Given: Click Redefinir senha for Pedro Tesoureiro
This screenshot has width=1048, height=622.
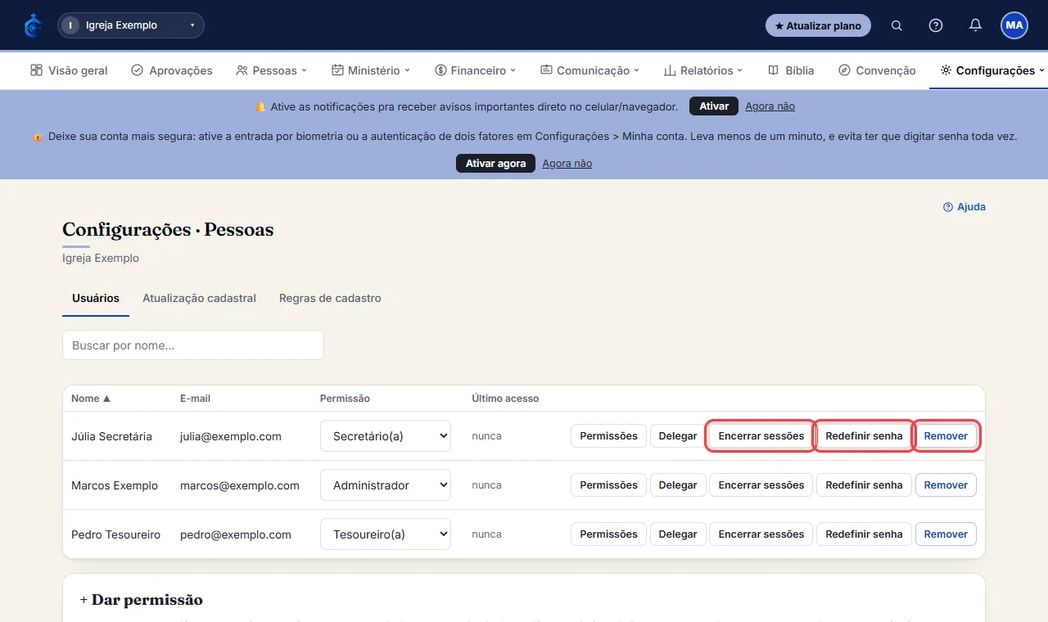Looking at the screenshot, I should tap(864, 534).
